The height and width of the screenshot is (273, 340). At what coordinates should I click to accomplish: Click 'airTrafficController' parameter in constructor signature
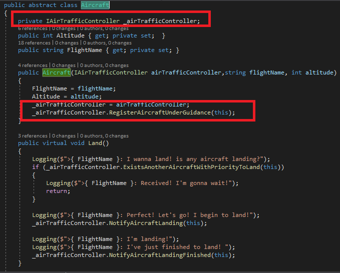point(186,72)
